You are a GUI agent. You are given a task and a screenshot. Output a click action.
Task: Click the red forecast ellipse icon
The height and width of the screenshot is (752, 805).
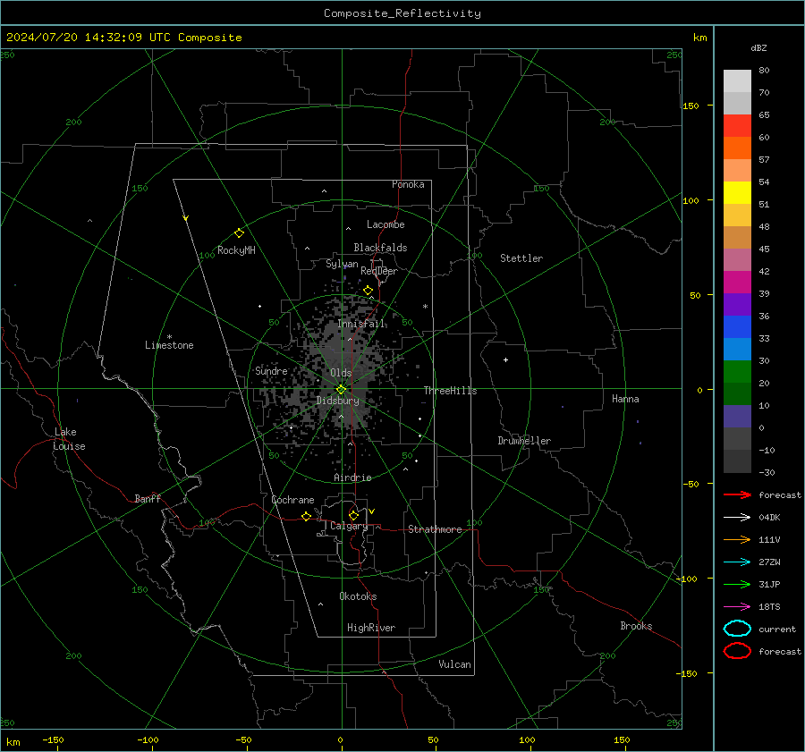[x=737, y=651]
